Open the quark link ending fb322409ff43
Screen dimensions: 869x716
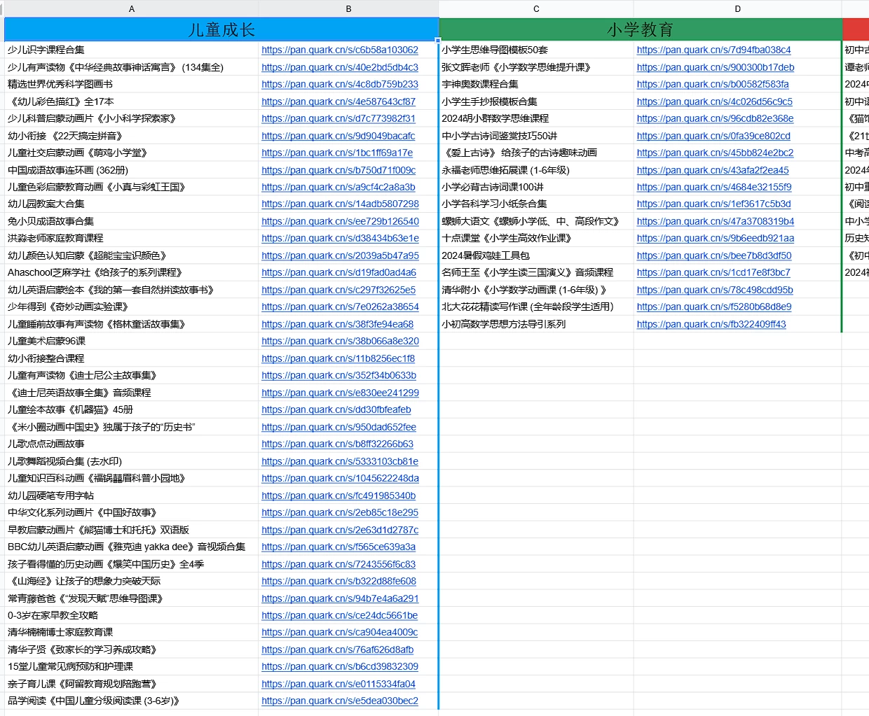point(711,324)
